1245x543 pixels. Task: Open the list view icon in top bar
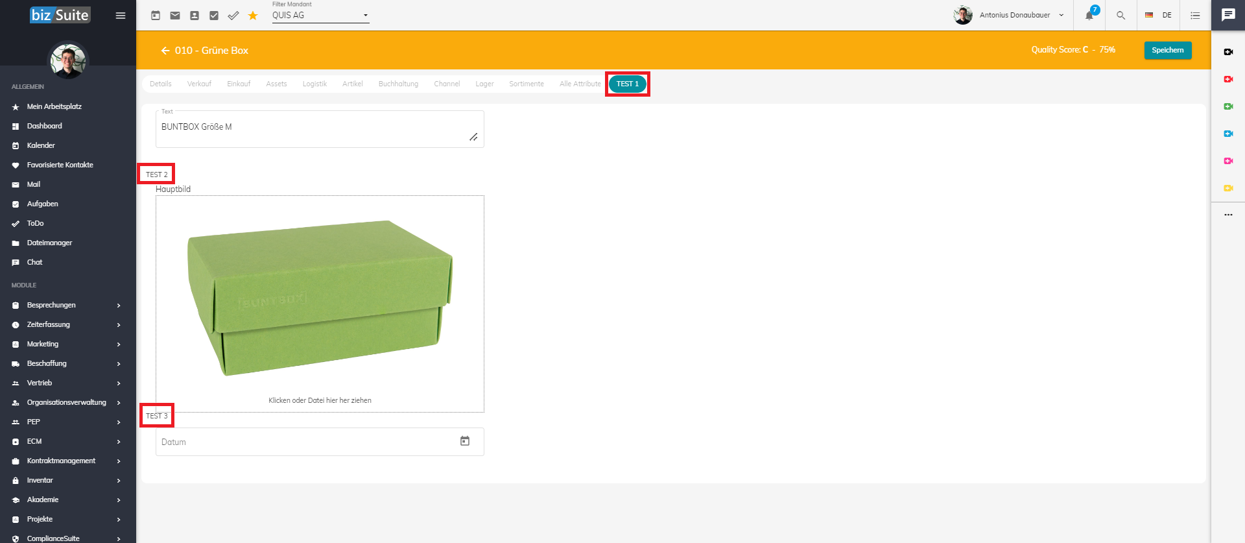coord(1195,15)
